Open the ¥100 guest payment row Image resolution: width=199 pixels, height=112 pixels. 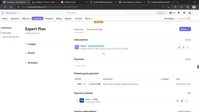[132, 84]
